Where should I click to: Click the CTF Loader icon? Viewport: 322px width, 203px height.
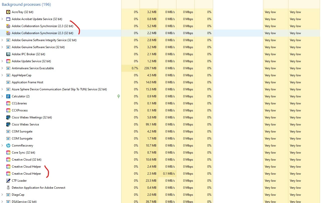pos(8,181)
